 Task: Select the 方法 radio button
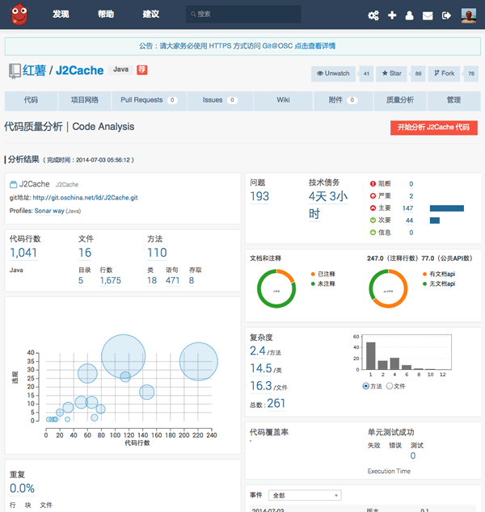click(x=365, y=386)
